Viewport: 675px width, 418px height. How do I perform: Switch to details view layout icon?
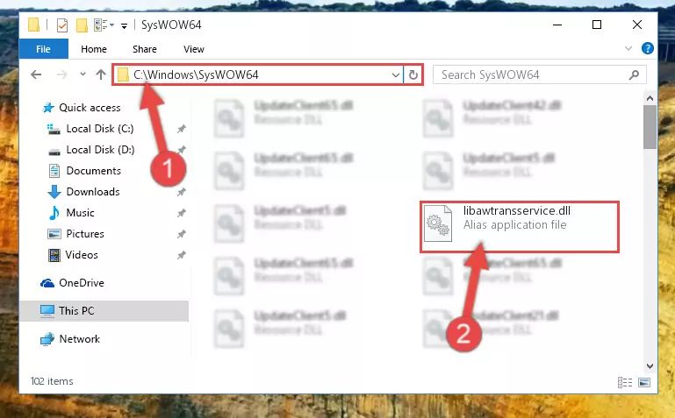pos(625,382)
